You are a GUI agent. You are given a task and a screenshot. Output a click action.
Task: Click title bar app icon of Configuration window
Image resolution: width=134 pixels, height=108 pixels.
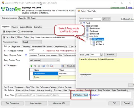tap(3, 3)
